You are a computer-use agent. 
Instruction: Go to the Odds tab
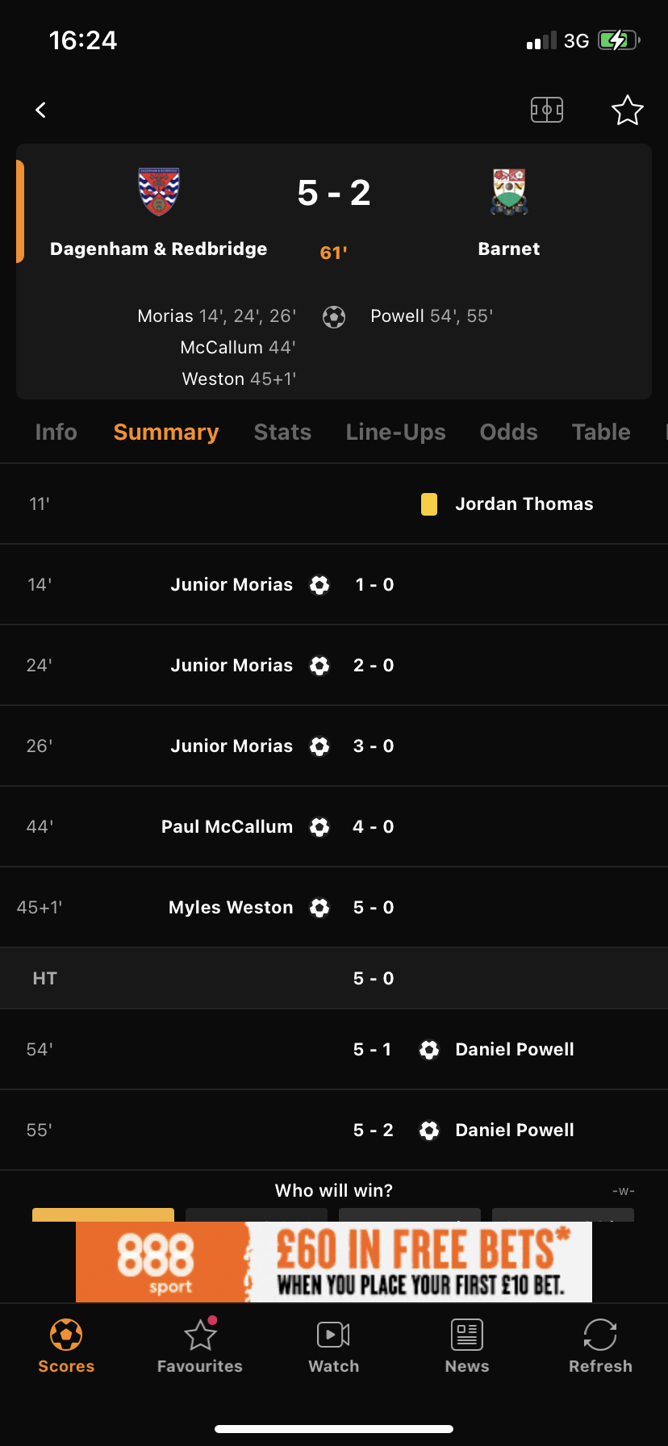click(508, 433)
